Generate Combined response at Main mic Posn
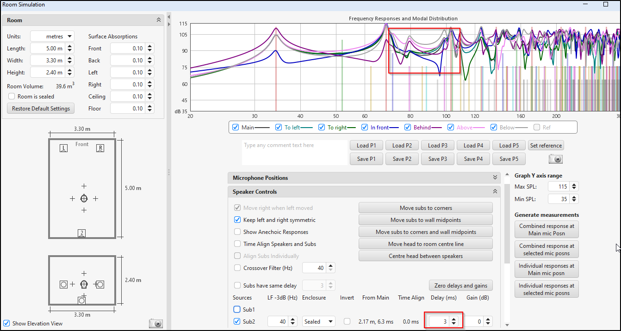The width and height of the screenshot is (621, 331). point(546,230)
